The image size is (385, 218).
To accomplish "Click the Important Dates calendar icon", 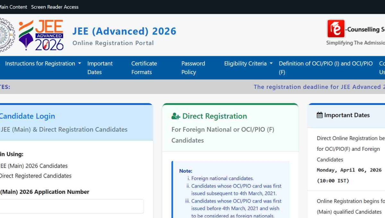I will (320, 115).
